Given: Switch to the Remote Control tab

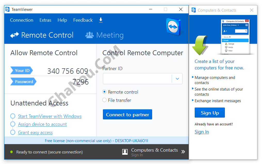Looking at the screenshot, I should (x=42, y=35).
